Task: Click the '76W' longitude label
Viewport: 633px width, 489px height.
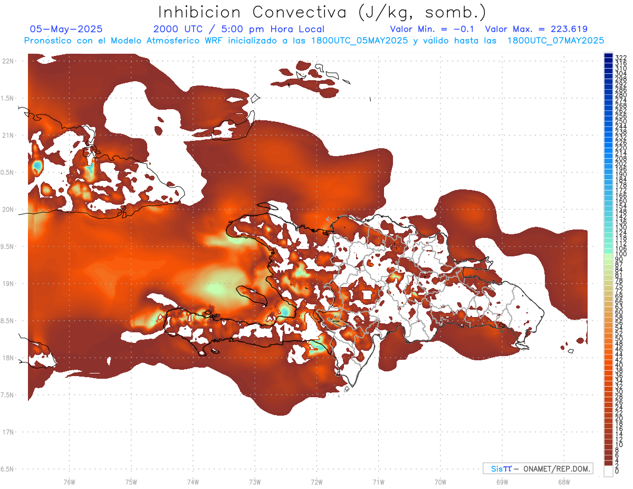Action: [69, 482]
